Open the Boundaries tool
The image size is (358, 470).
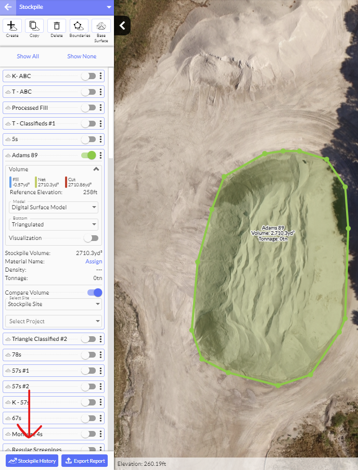(80, 29)
